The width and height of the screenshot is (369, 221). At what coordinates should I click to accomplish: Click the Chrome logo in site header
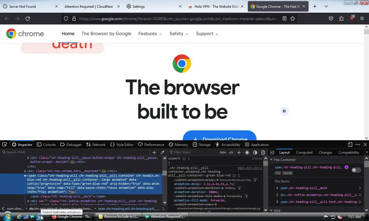coord(25,34)
